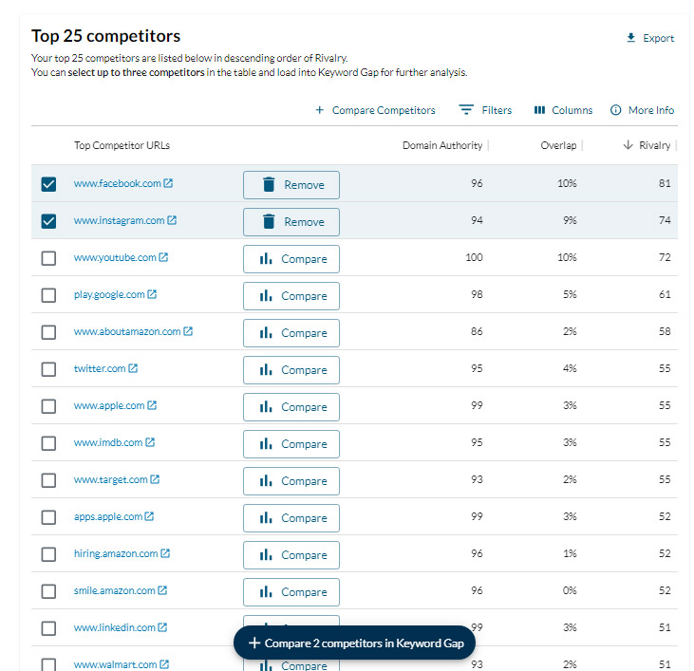The image size is (694, 671).
Task: Sort by Domain Authority column header
Action: click(442, 145)
